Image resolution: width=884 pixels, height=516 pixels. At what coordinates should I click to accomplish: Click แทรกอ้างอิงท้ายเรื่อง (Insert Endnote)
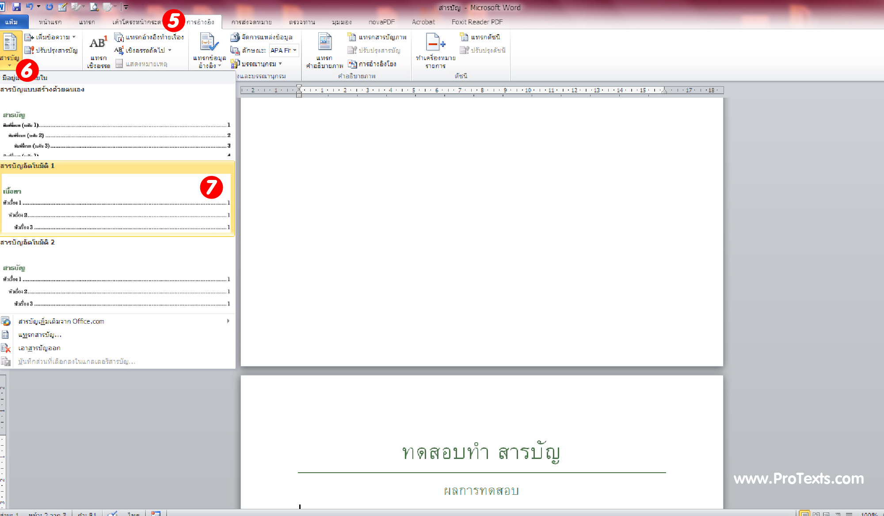[x=149, y=37]
